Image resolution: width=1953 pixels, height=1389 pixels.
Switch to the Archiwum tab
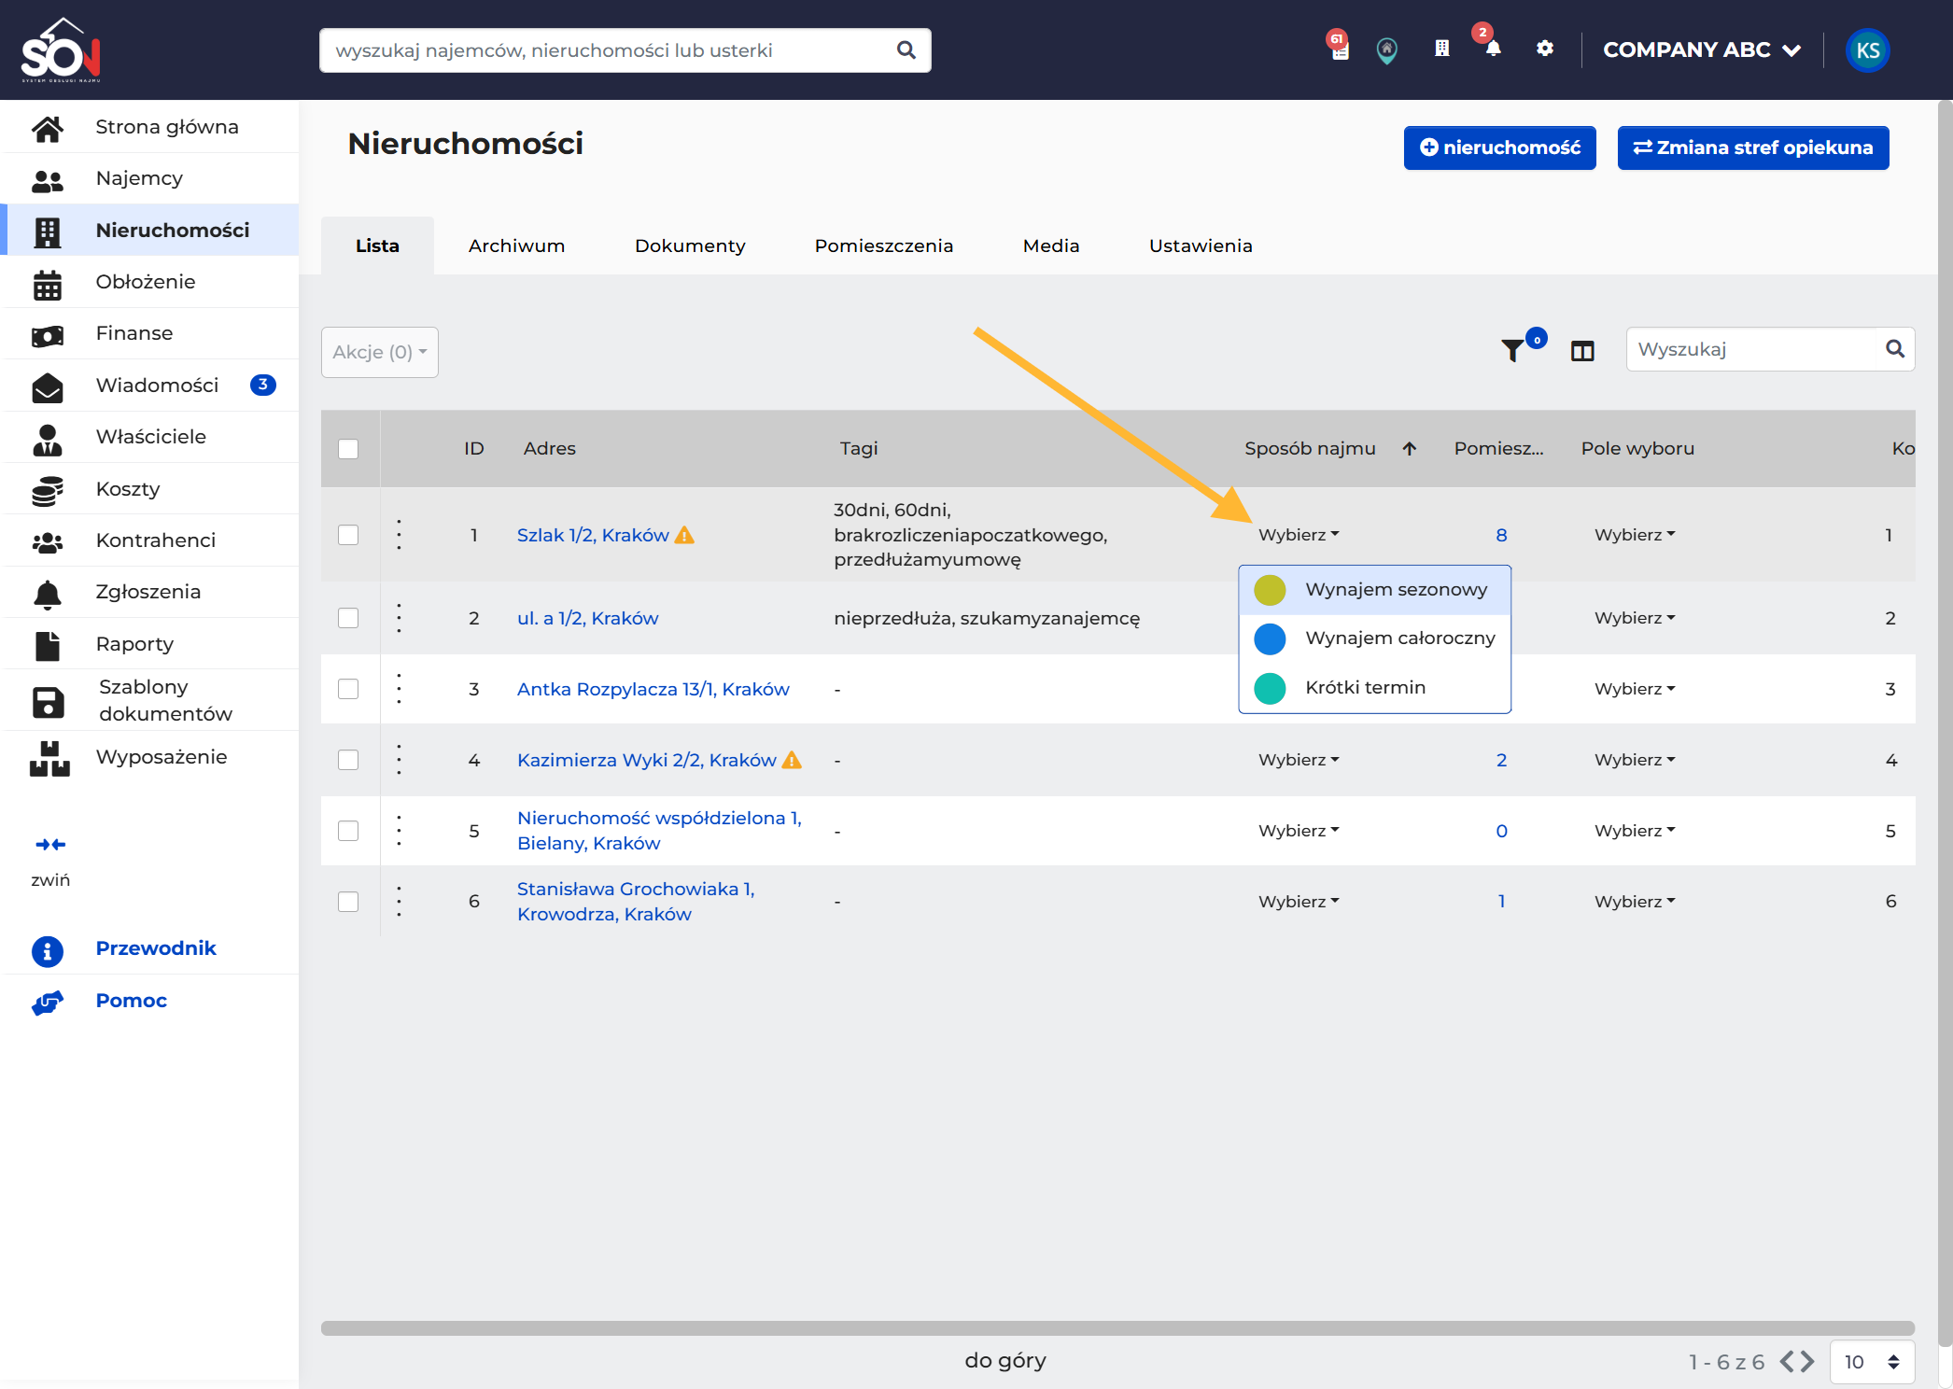point(516,246)
